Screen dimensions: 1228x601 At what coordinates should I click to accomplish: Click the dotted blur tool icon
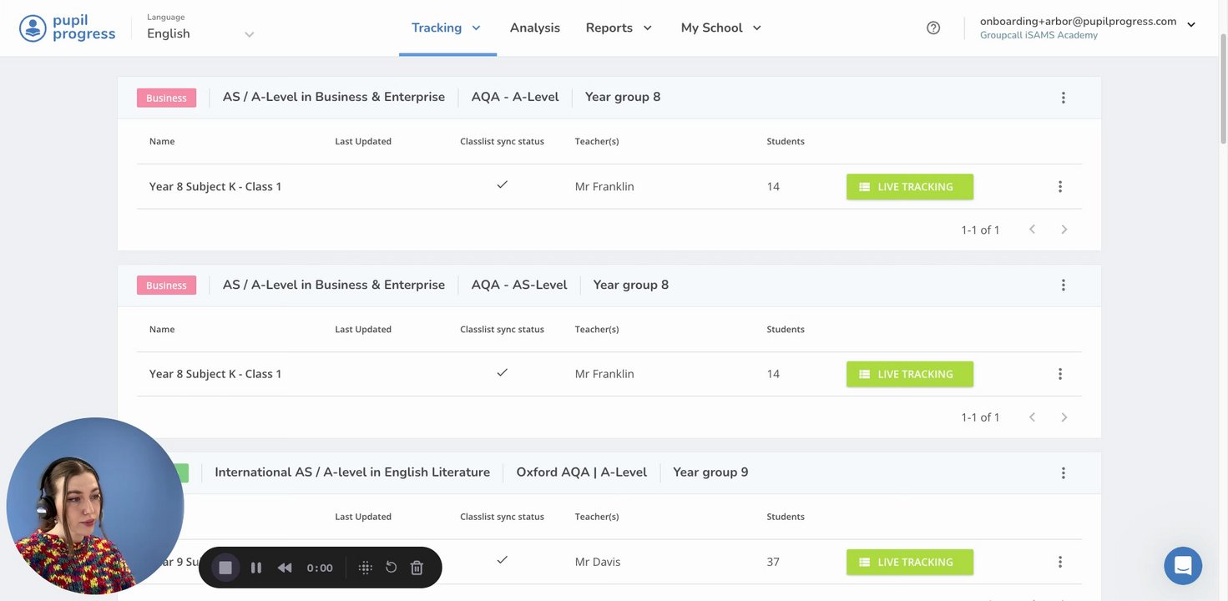pos(365,568)
